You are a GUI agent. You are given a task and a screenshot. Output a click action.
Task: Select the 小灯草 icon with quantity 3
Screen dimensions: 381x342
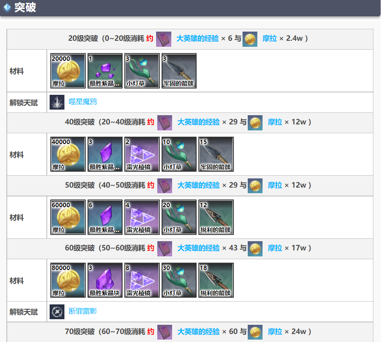click(x=142, y=71)
